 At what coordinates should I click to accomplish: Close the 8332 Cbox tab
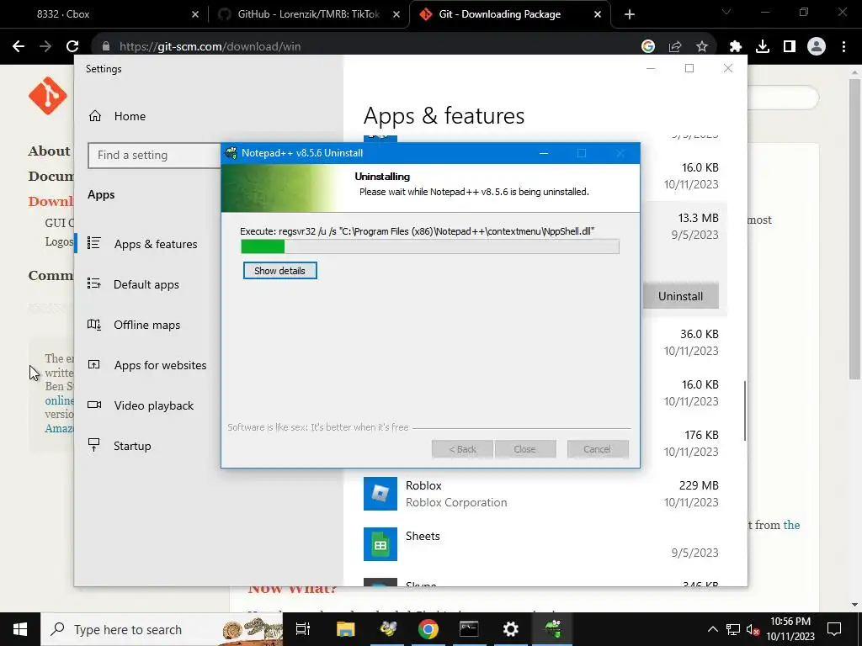pyautogui.click(x=195, y=14)
